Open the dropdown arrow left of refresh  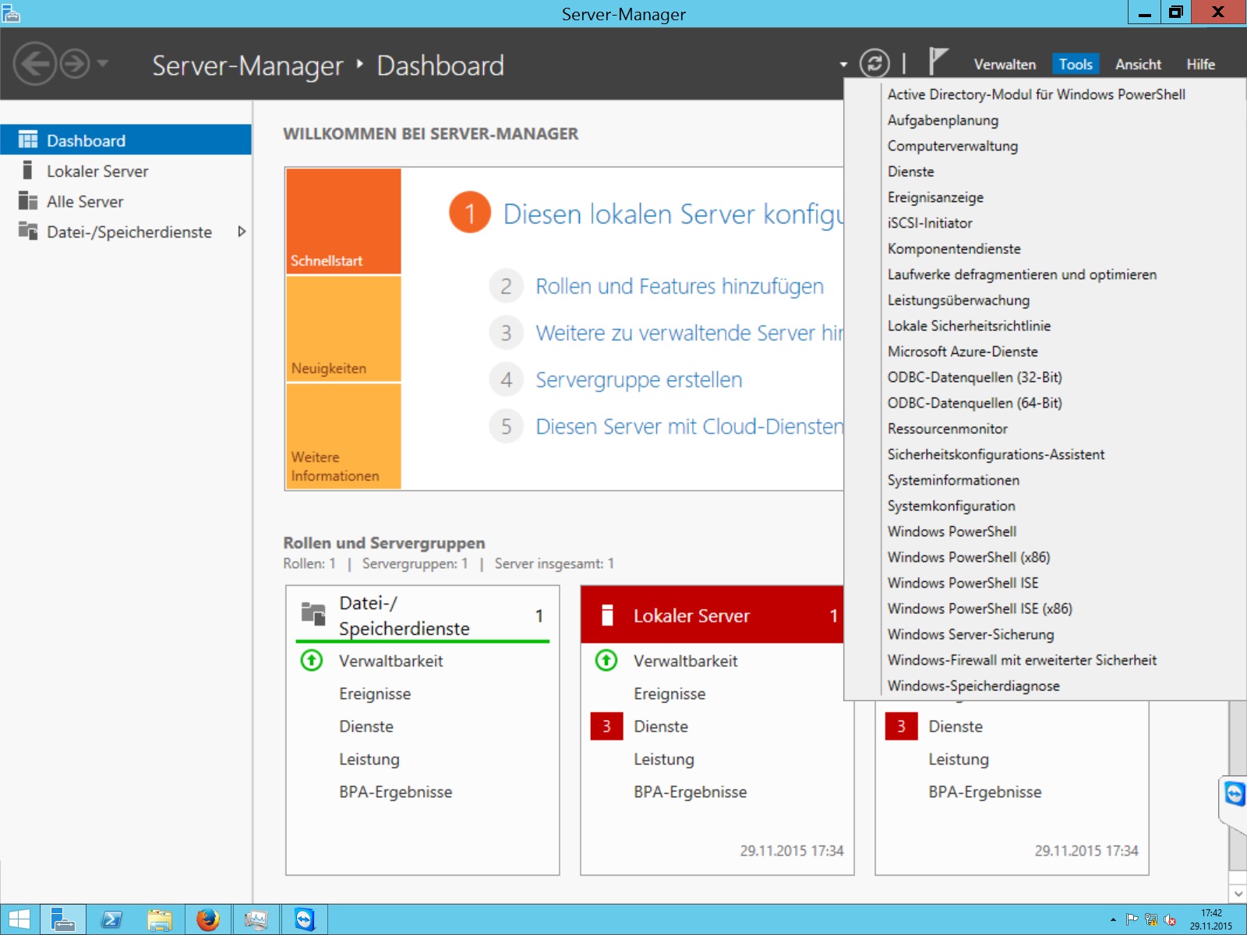coord(843,65)
